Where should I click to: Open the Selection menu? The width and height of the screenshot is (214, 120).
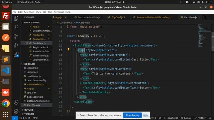[29, 12]
